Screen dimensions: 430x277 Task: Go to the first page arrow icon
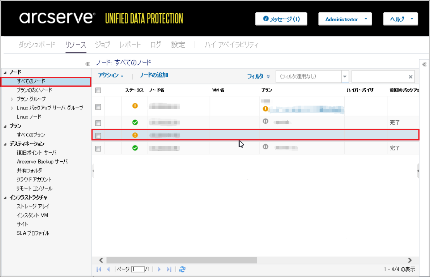tap(99, 269)
